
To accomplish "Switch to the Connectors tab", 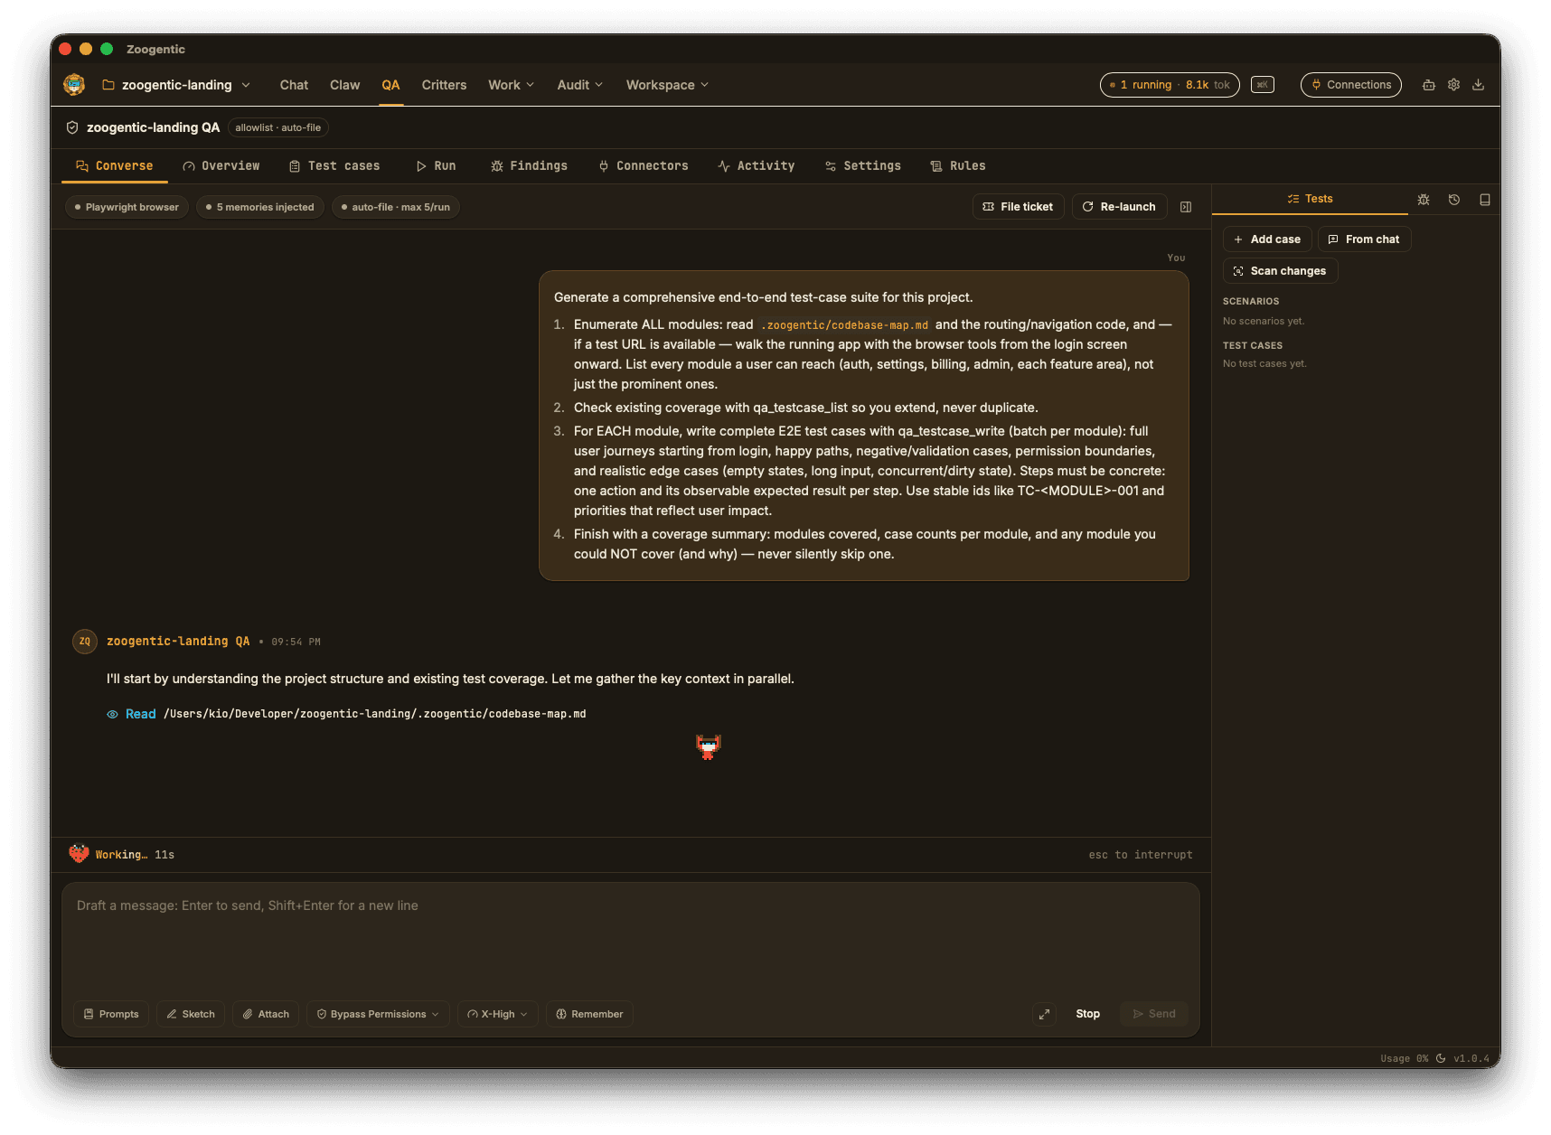I will point(644,166).
